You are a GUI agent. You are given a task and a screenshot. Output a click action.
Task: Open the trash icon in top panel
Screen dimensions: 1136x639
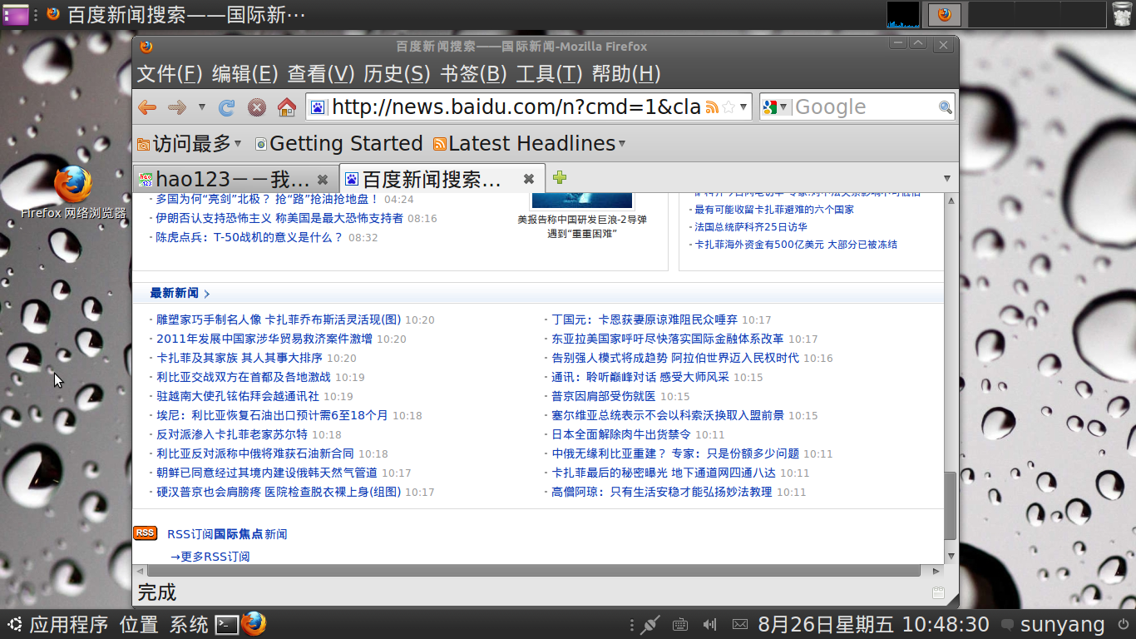click(x=1122, y=14)
